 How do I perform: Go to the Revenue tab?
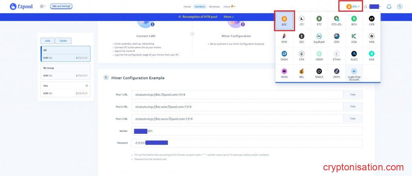pyautogui.click(x=214, y=6)
